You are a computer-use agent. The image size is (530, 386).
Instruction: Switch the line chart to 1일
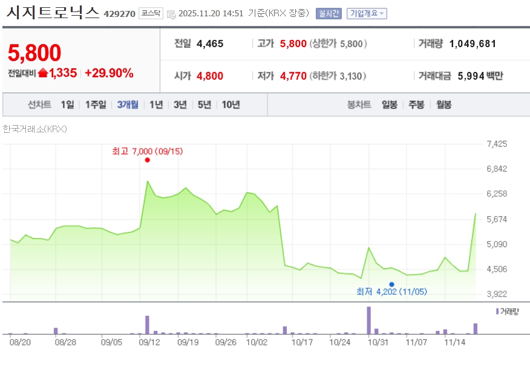(x=67, y=105)
